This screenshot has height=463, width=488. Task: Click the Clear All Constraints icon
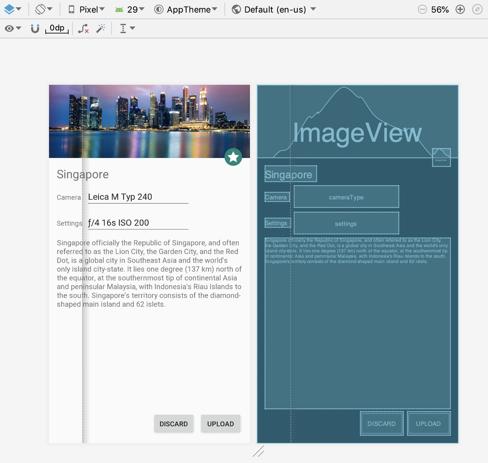click(x=83, y=28)
